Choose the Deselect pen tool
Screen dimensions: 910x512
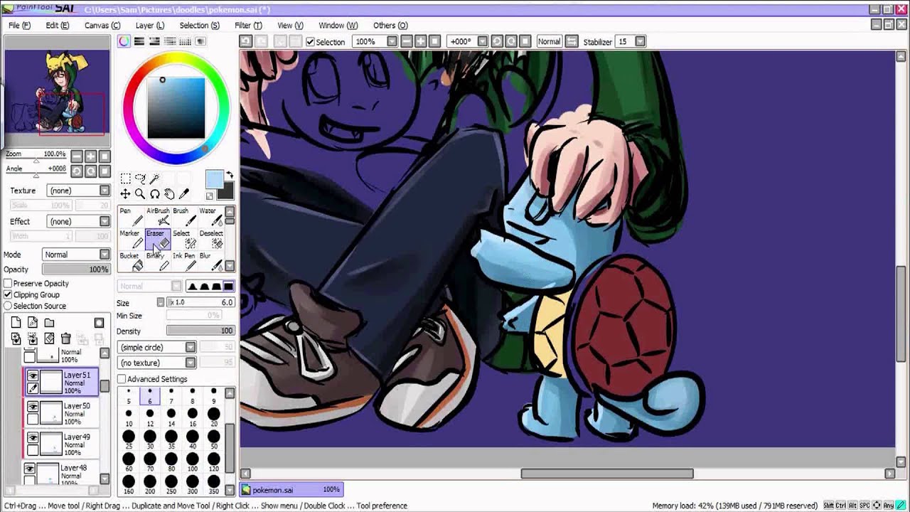pyautogui.click(x=210, y=239)
